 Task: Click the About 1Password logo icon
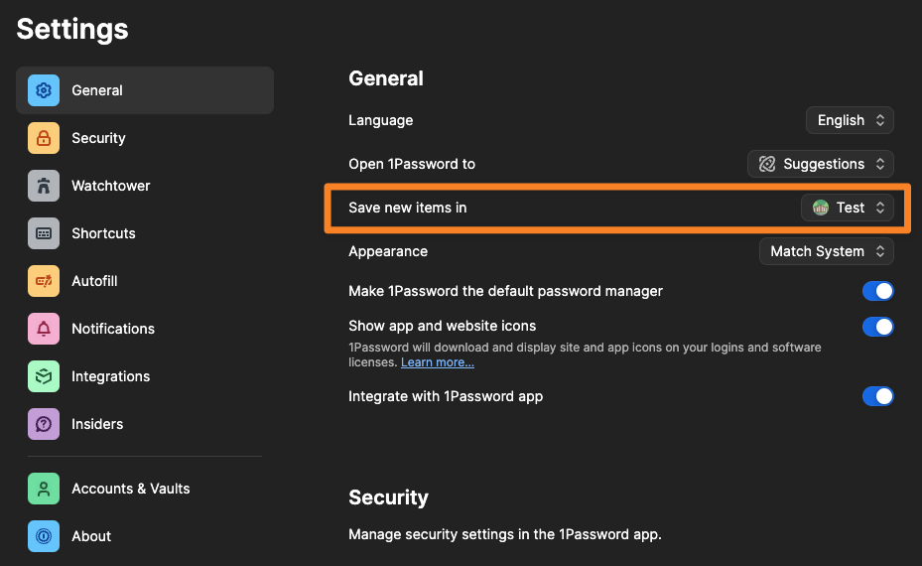point(44,536)
